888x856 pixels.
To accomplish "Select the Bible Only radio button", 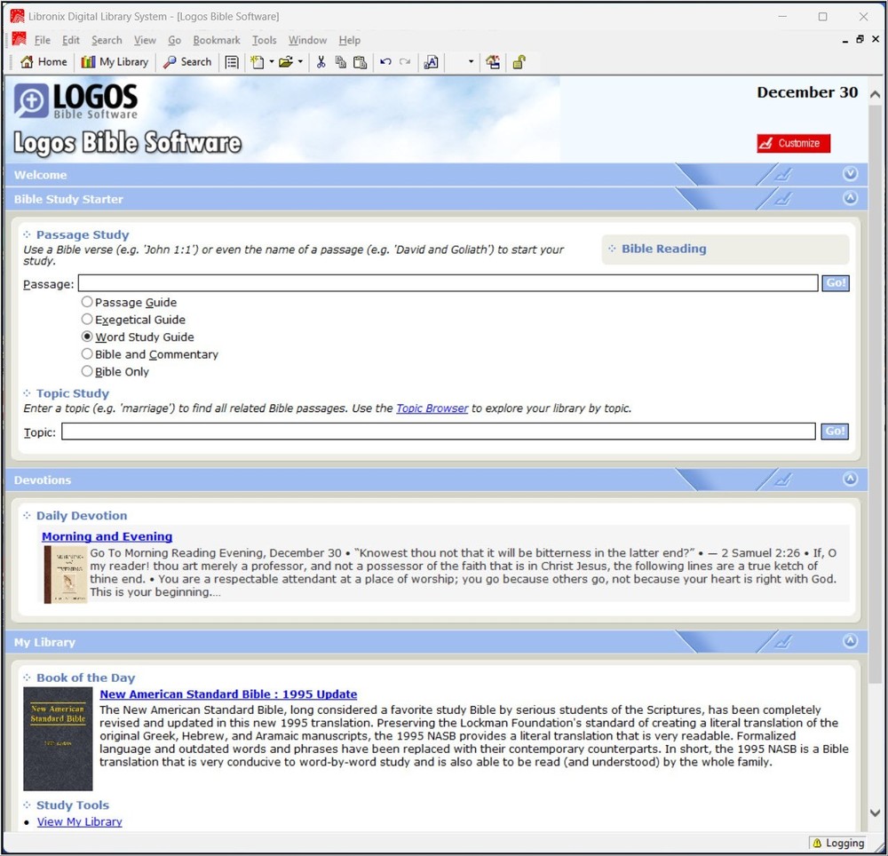I will pyautogui.click(x=86, y=371).
